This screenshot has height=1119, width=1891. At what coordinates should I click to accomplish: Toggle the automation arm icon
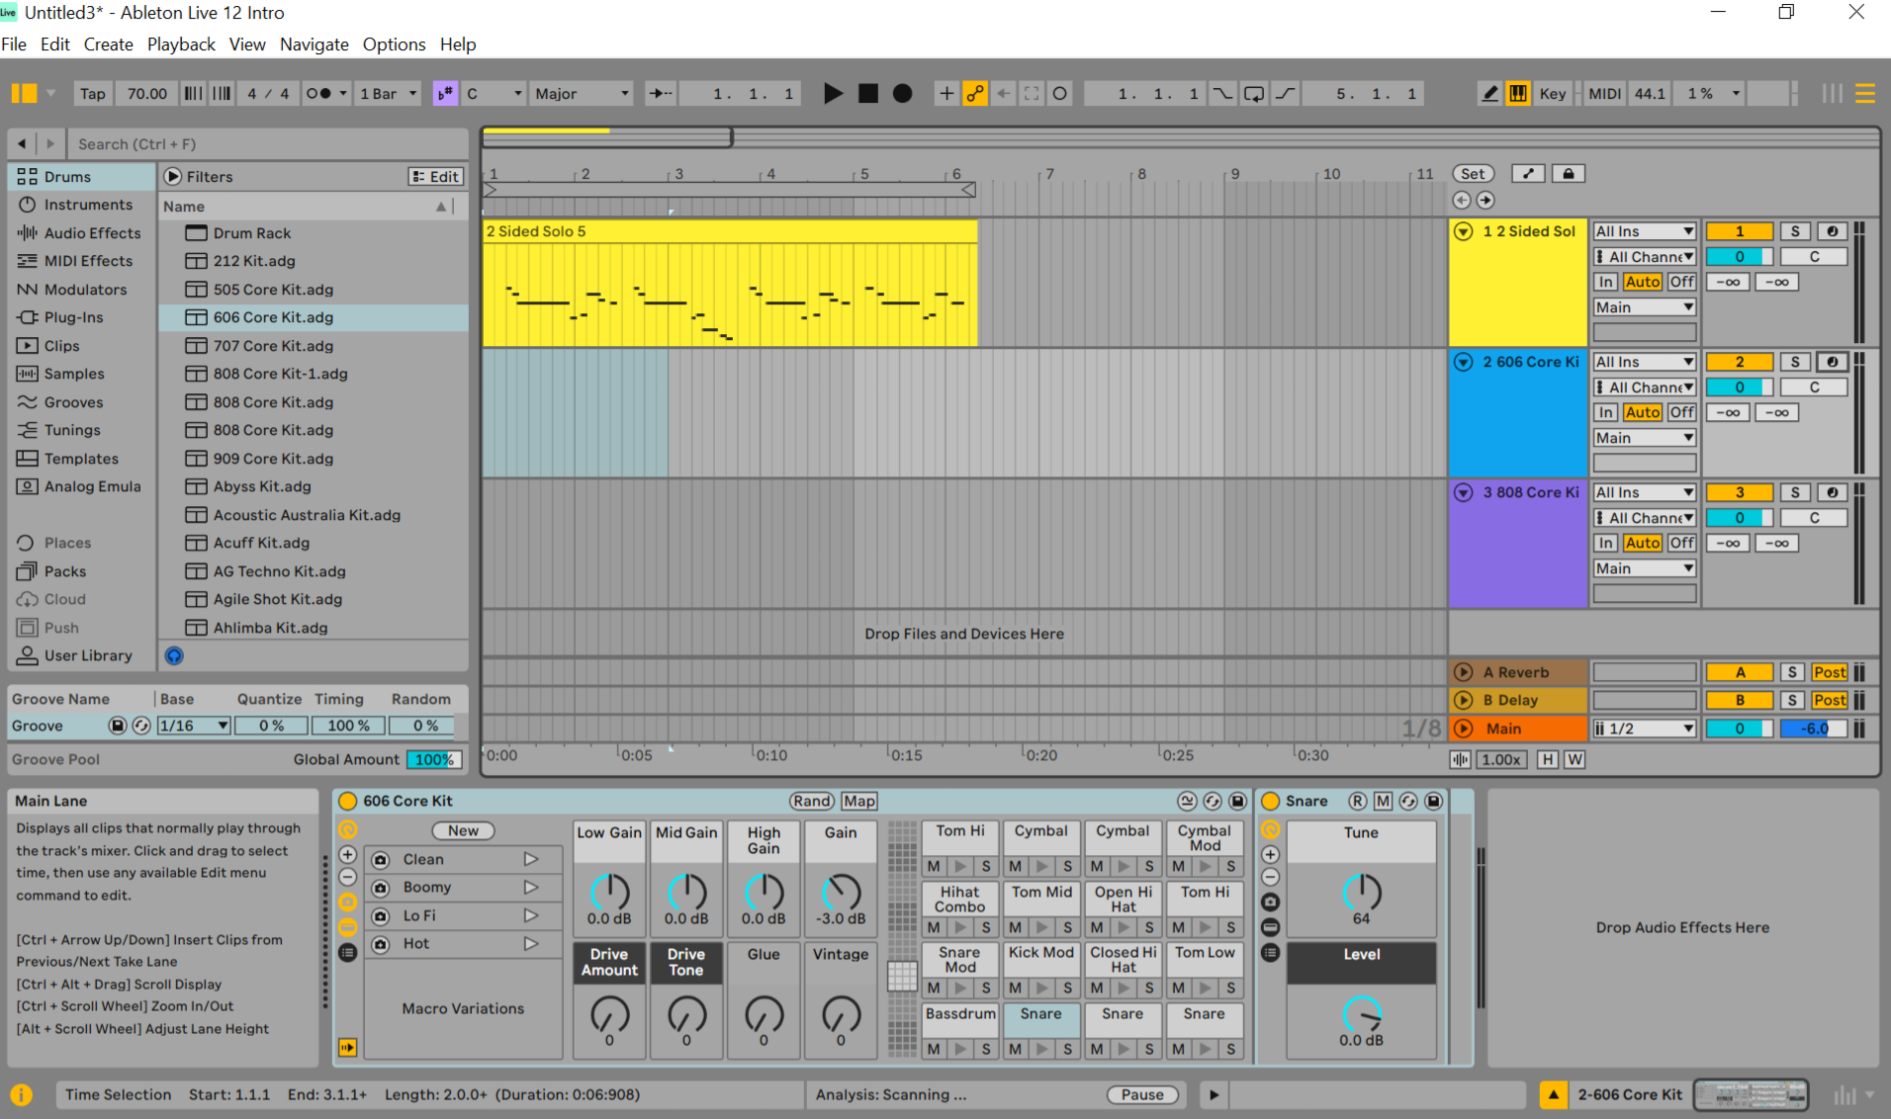[x=975, y=93]
